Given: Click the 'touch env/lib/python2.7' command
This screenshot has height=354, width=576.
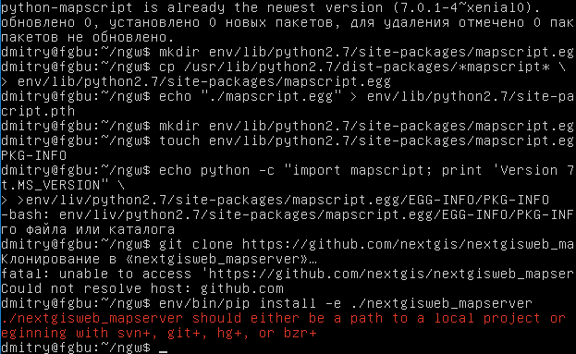Looking at the screenshot, I should click(x=366, y=140).
